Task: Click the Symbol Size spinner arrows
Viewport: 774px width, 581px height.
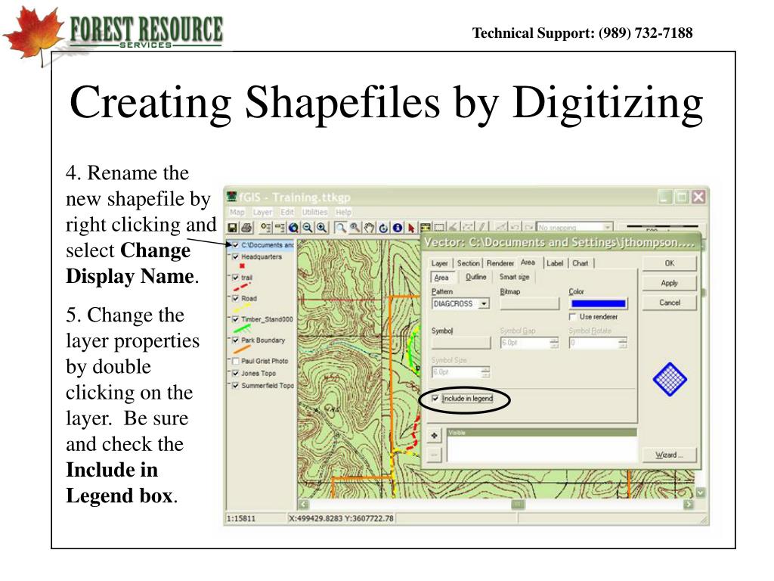Action: click(485, 372)
